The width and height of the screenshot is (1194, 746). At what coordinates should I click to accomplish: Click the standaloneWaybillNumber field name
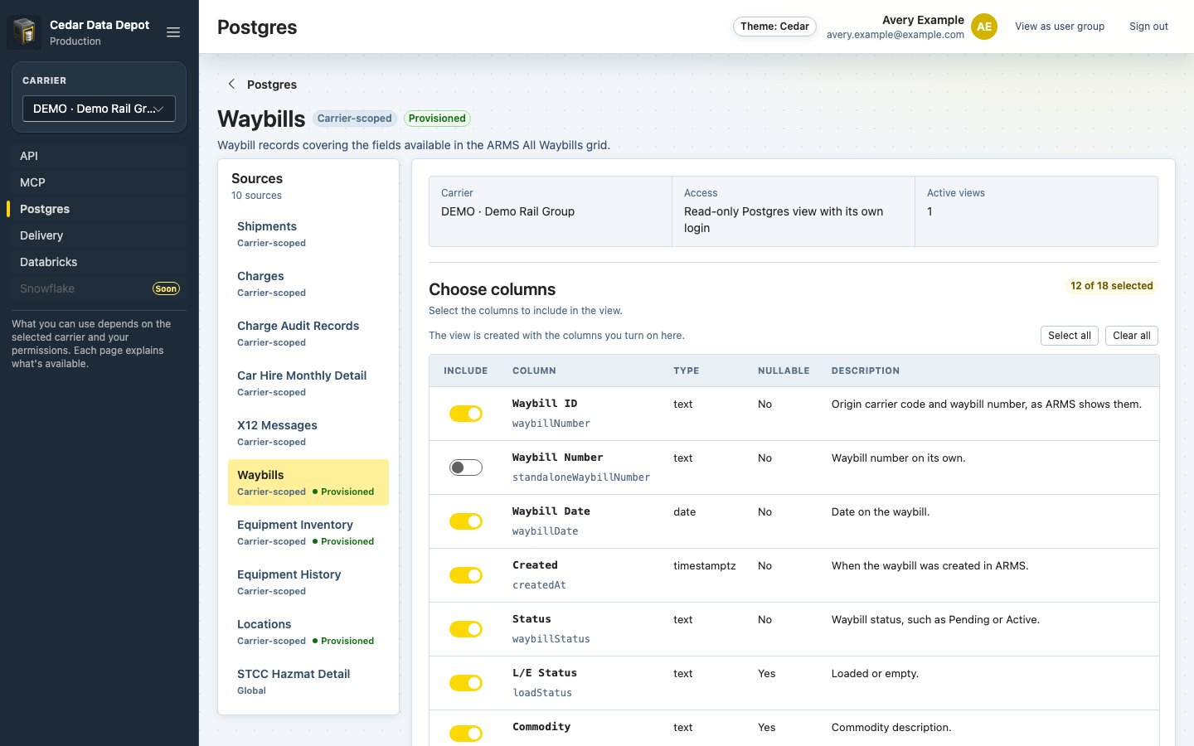[581, 477]
